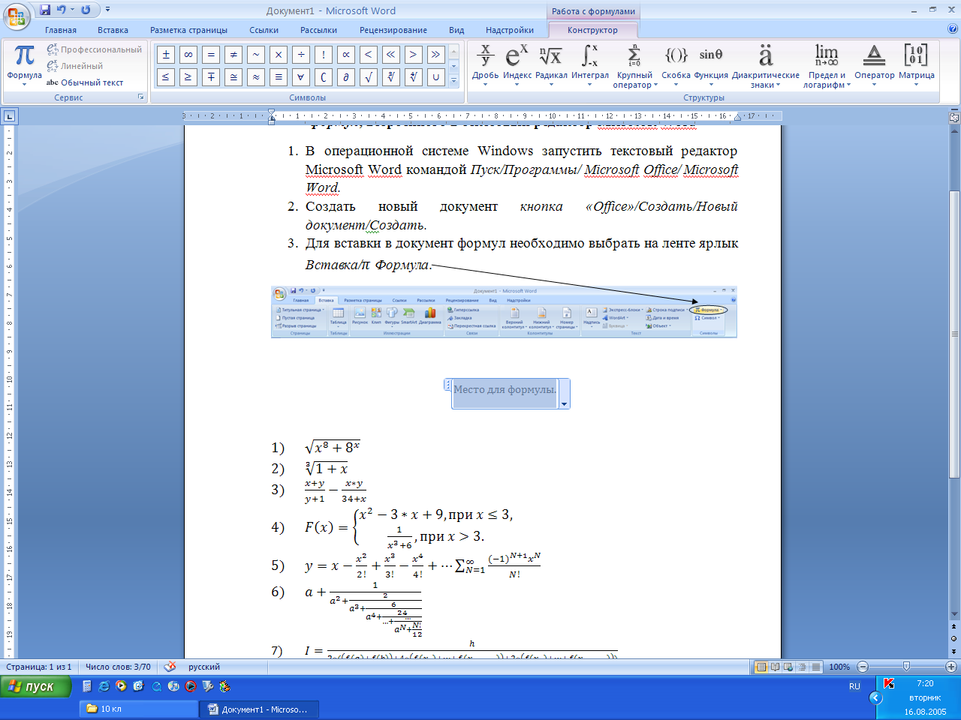Insert the less-than-or-equal symbol
961x720 pixels.
pyautogui.click(x=166, y=76)
